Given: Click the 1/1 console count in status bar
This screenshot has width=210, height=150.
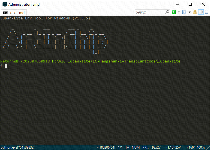Looking at the screenshot, I should [x=120, y=147].
